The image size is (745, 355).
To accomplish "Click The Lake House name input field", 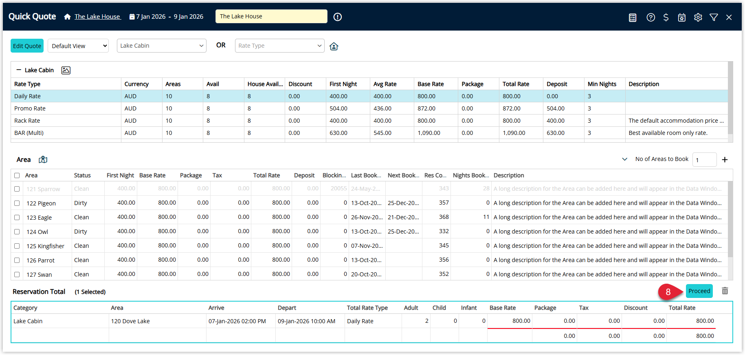I will (x=271, y=16).
